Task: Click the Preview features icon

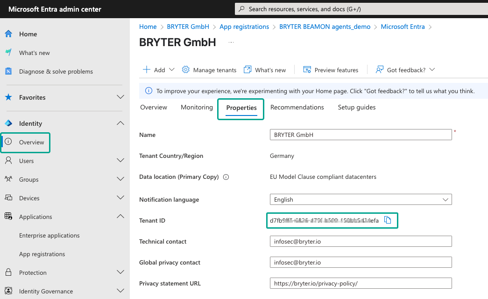Action: (307, 70)
